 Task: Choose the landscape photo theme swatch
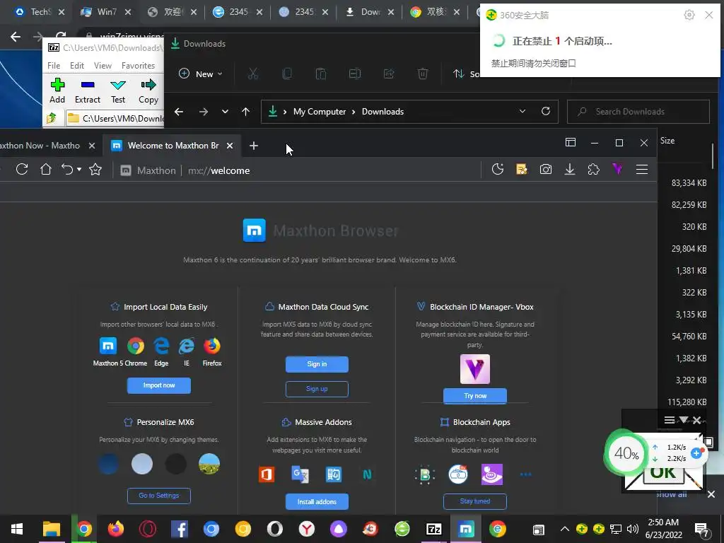point(209,464)
